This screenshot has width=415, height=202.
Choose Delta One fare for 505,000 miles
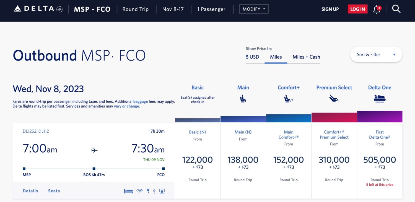coord(380,160)
